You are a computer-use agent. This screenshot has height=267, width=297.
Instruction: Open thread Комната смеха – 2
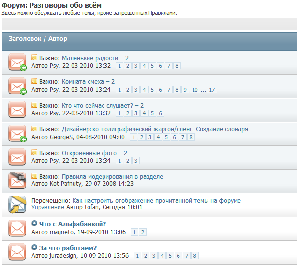88,81
